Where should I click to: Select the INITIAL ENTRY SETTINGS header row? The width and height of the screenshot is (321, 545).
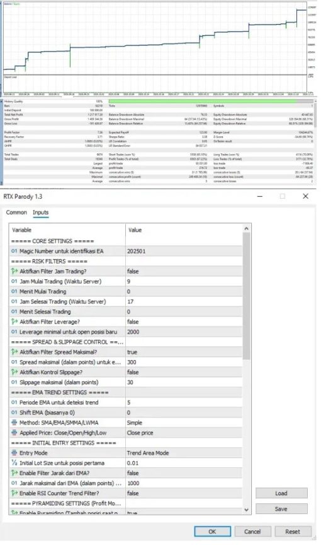pyautogui.click(x=126, y=442)
